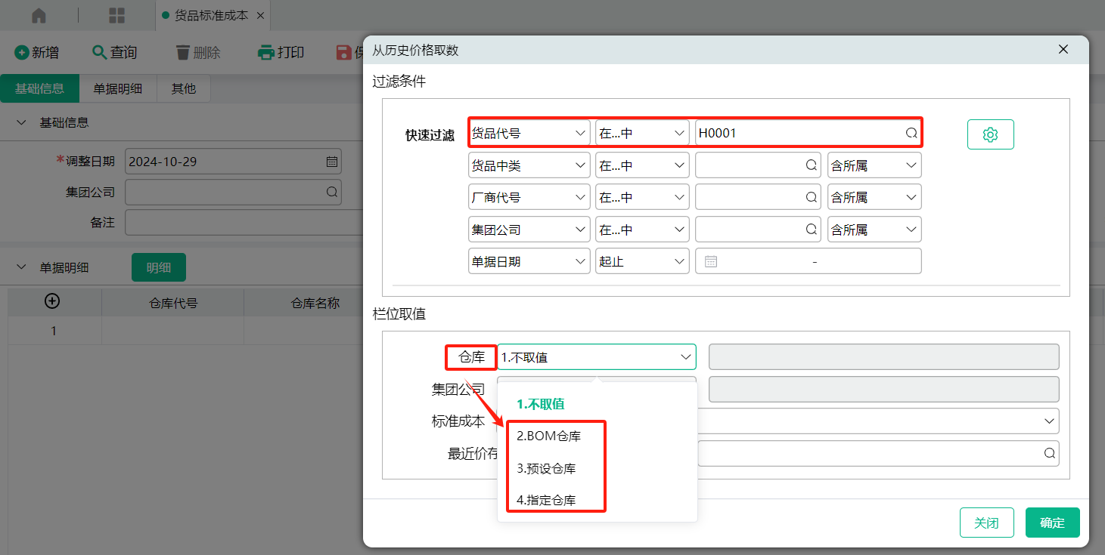
Task: Click the 关闭 button
Action: 986,523
